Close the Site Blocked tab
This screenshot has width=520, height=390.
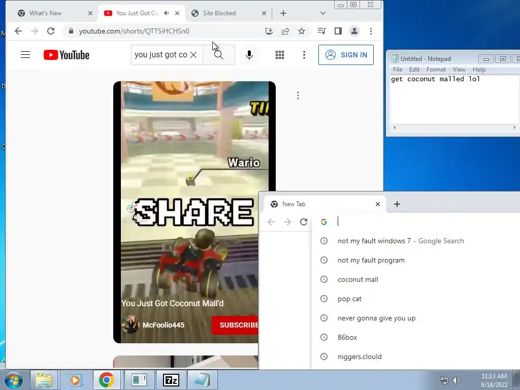pos(264,13)
